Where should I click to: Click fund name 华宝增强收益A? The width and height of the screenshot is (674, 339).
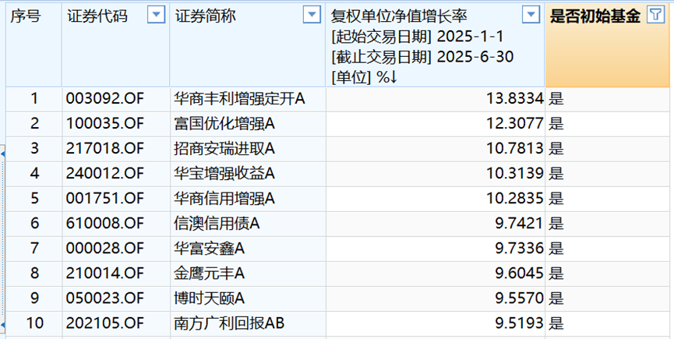click(x=224, y=174)
